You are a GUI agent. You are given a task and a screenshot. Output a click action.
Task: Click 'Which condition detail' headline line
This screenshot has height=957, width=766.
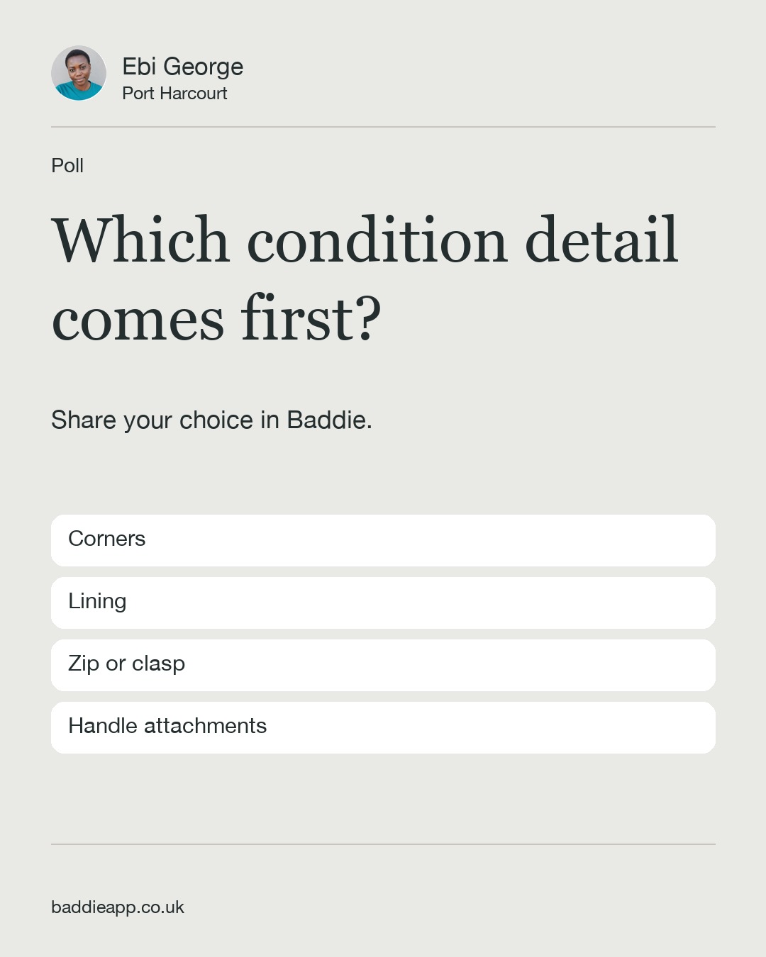365,240
